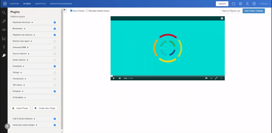Click Back to Players List button

point(231,11)
